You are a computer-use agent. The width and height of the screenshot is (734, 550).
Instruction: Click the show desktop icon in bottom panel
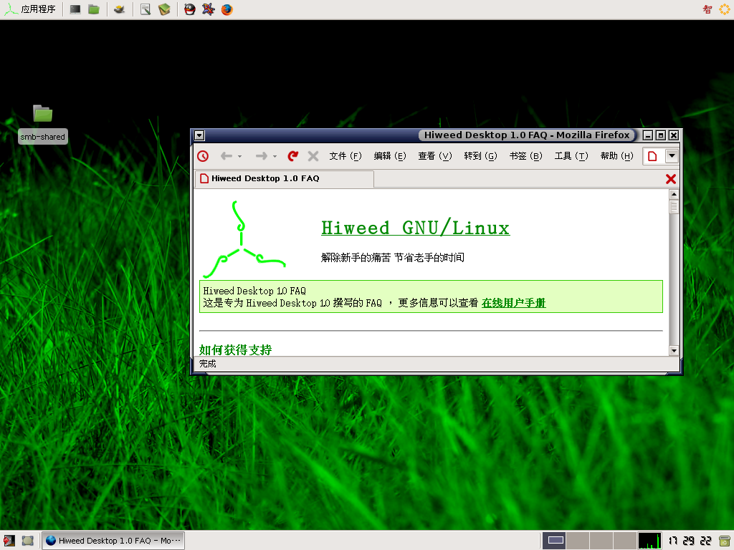point(28,541)
